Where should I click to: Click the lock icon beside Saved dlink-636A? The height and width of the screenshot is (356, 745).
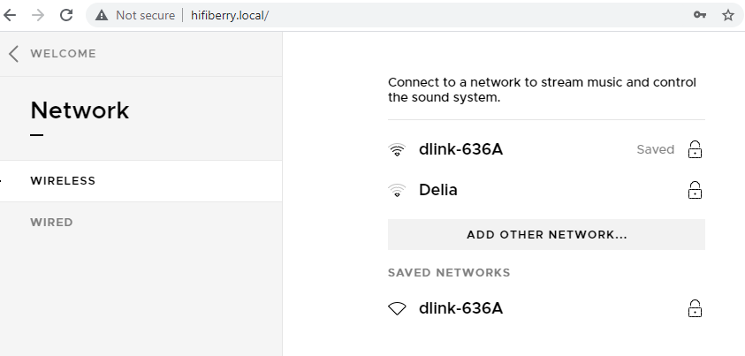point(696,149)
